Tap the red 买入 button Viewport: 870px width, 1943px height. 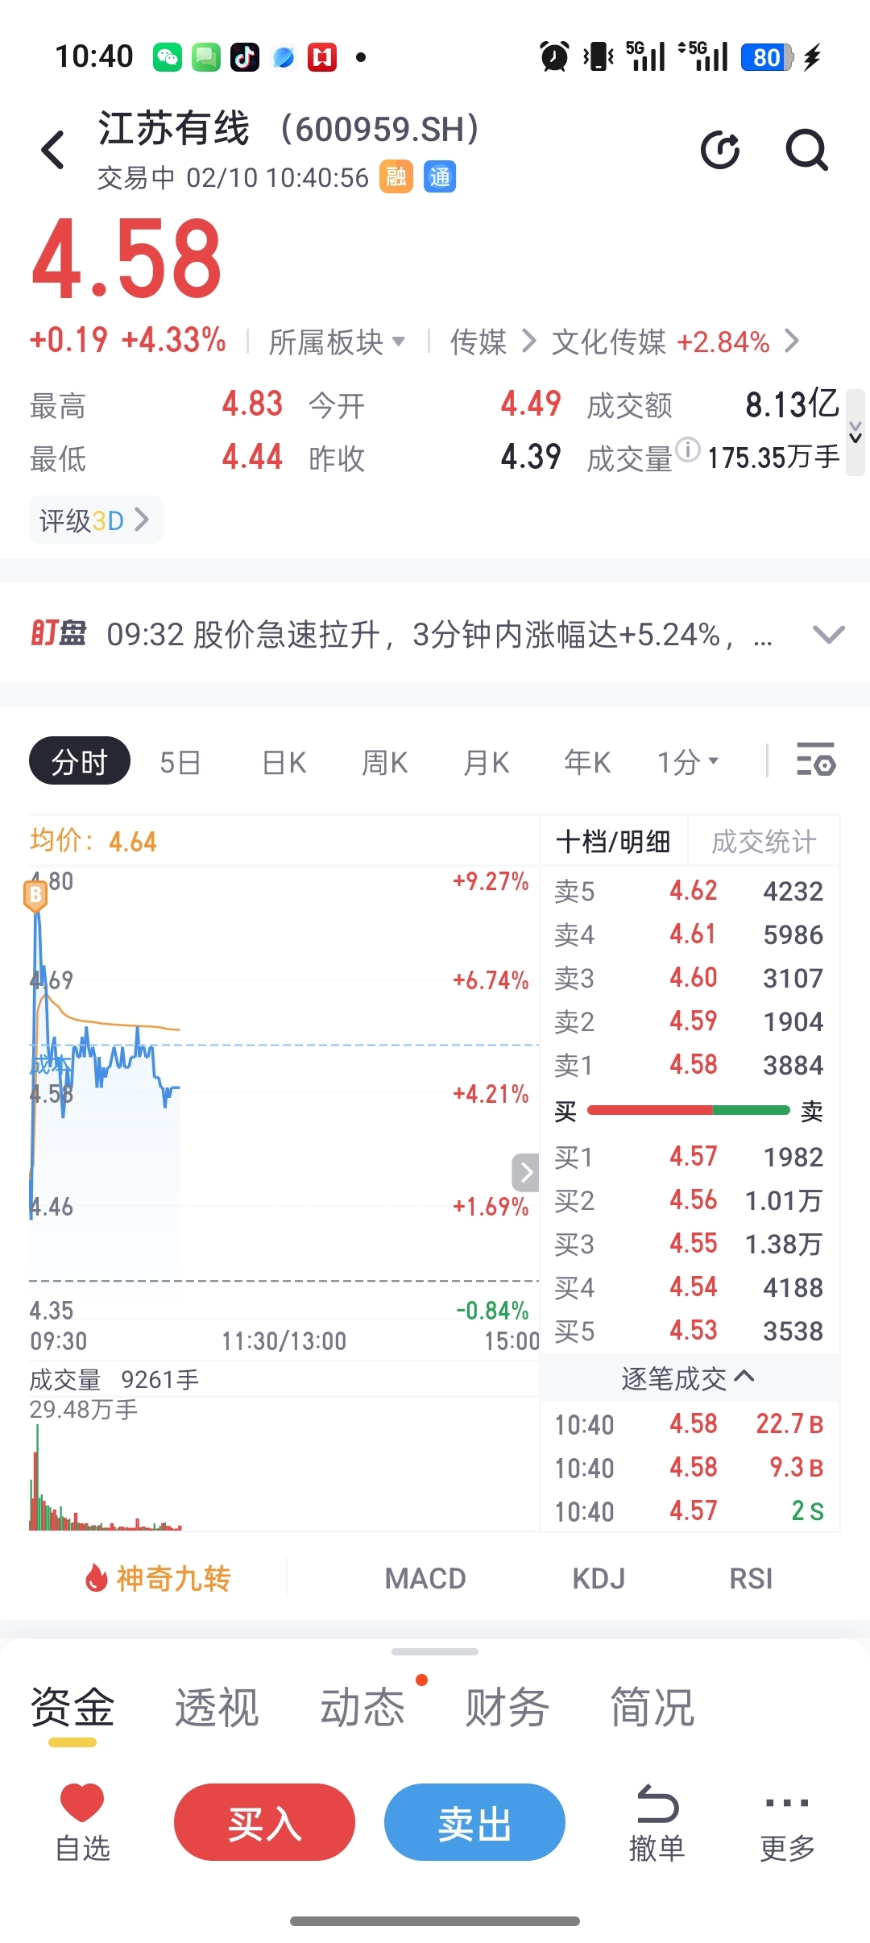[x=264, y=1822]
